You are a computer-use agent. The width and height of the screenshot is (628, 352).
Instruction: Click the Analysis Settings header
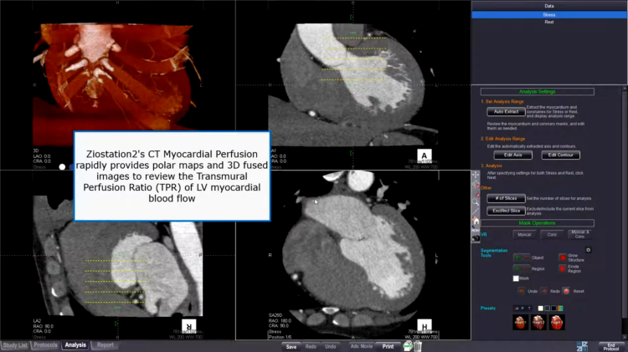(x=537, y=92)
